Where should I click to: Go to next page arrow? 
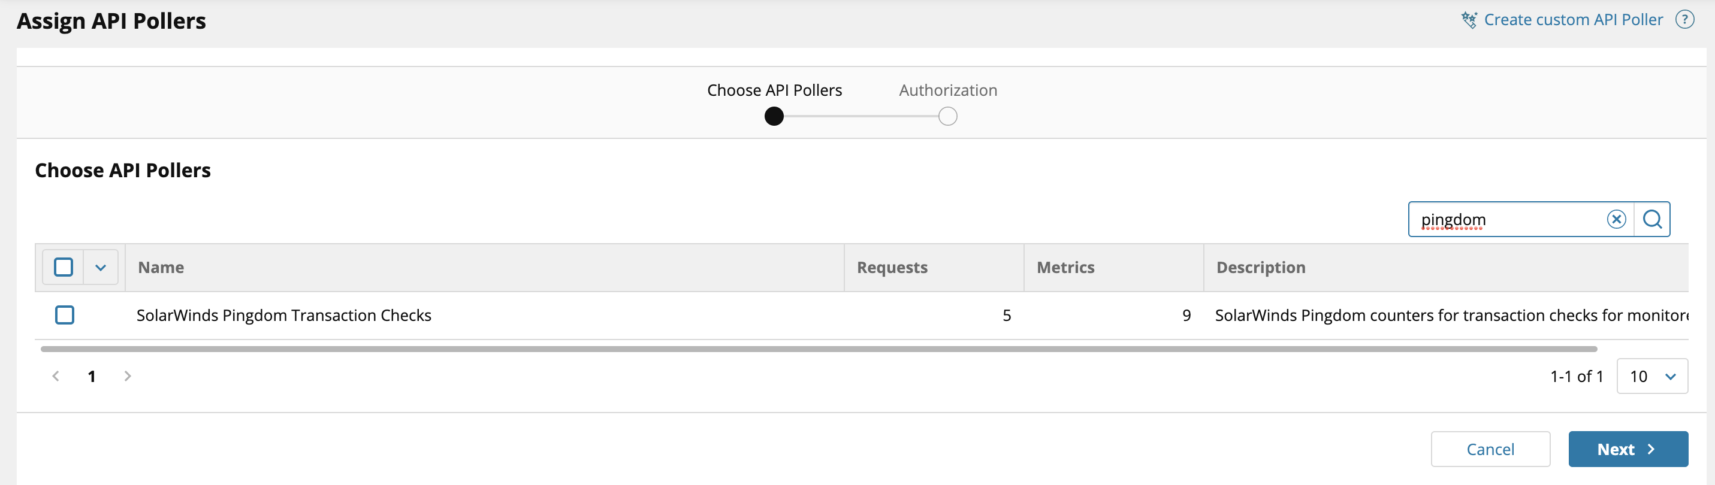[127, 376]
